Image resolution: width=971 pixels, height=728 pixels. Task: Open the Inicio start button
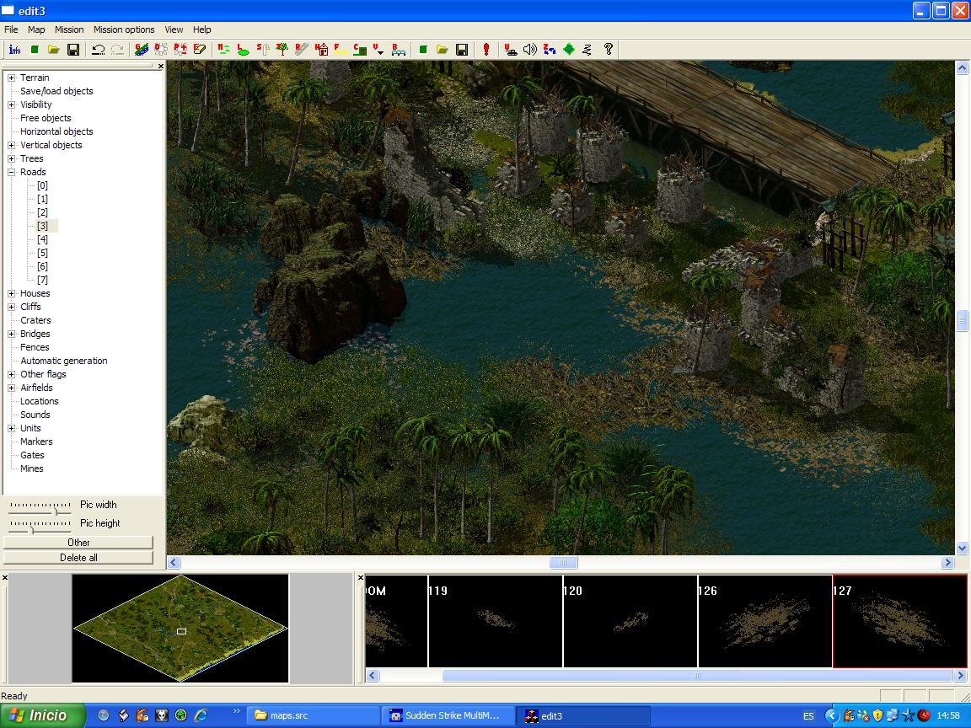42,715
